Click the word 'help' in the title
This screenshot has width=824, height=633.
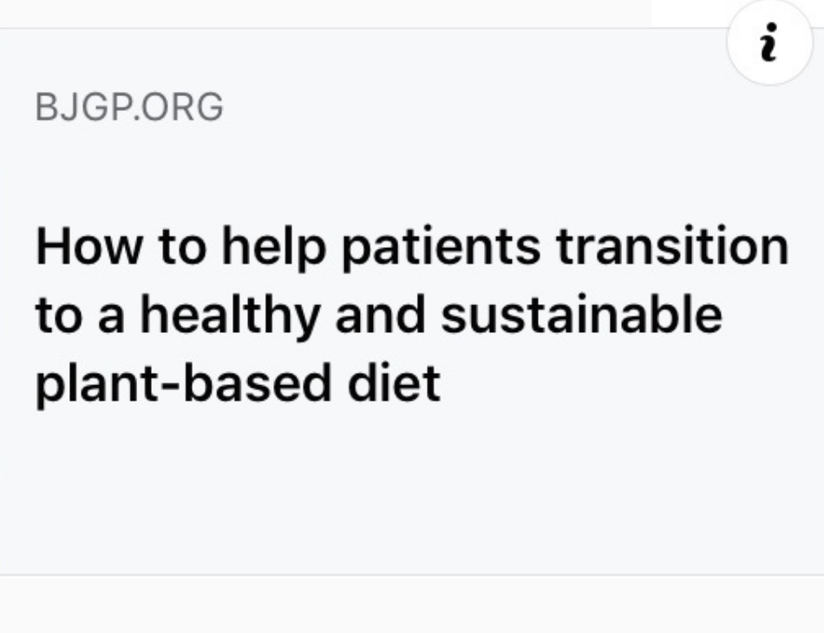(x=274, y=247)
